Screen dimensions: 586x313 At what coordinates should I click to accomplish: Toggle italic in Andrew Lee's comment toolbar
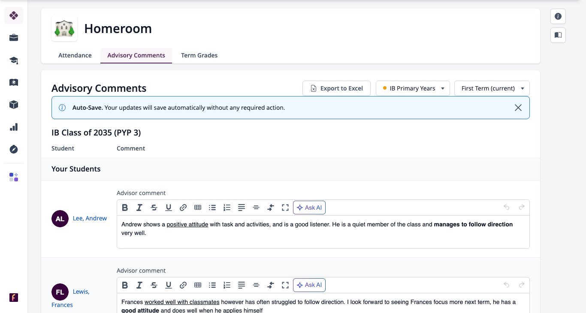click(139, 208)
